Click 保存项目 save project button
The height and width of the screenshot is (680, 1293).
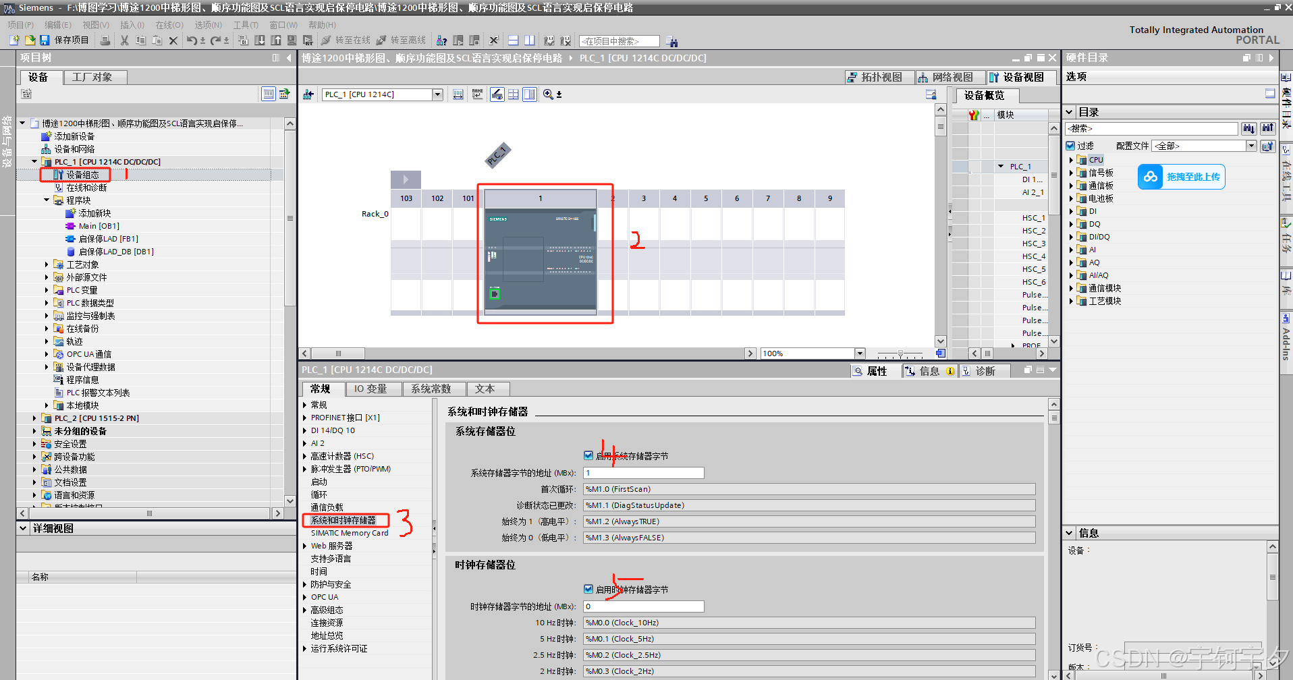(x=65, y=40)
